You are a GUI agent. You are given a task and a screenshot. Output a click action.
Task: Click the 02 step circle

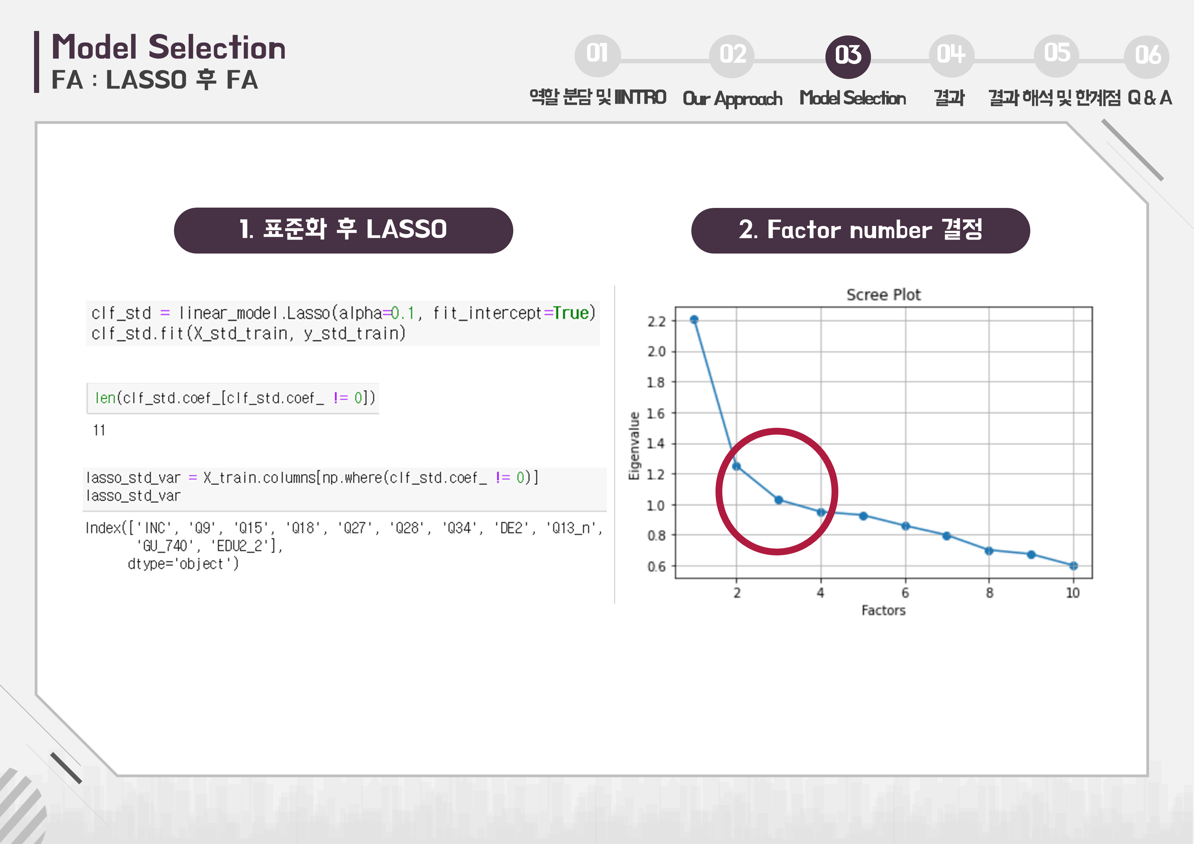pos(732,55)
